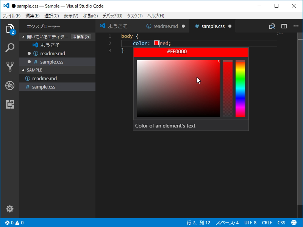
Task: Click the rainbow hue slider strip
Action: pos(240,89)
